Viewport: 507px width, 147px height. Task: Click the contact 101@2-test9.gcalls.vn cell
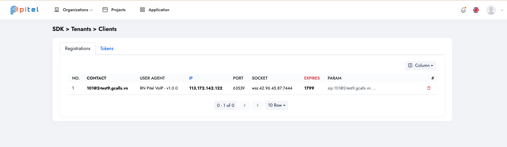(107, 88)
